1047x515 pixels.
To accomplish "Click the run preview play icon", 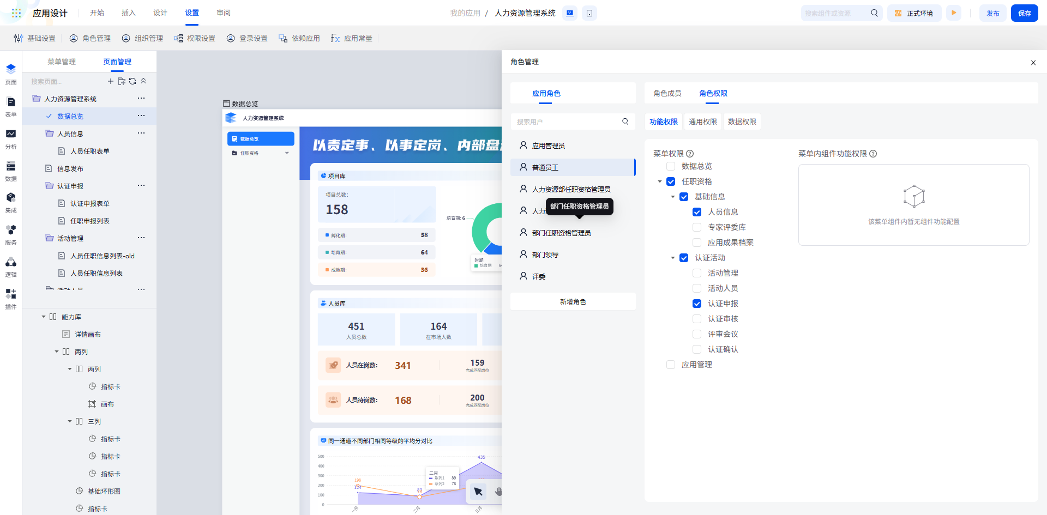I will [954, 13].
